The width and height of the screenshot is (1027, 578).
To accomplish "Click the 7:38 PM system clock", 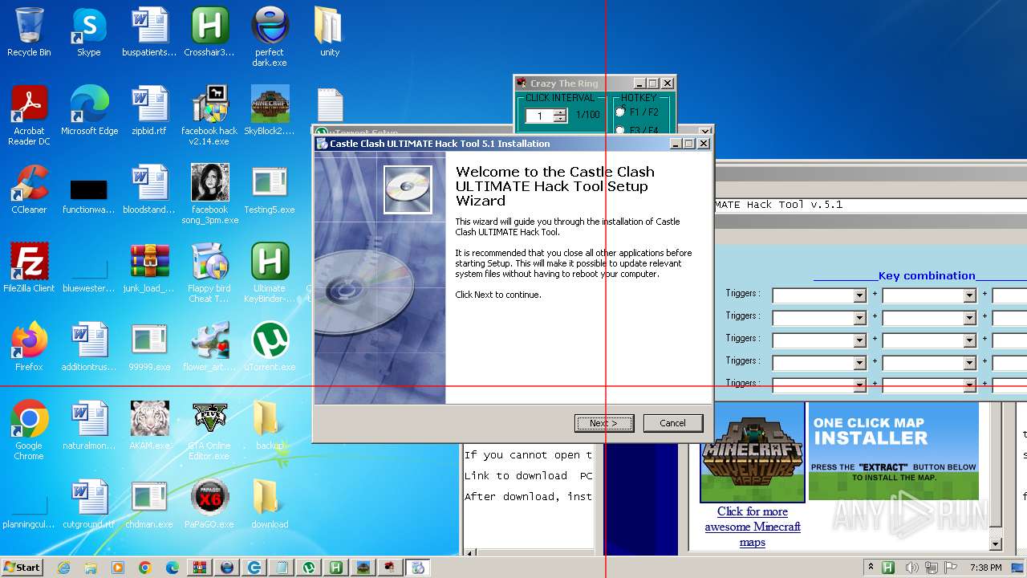I will coord(985,568).
